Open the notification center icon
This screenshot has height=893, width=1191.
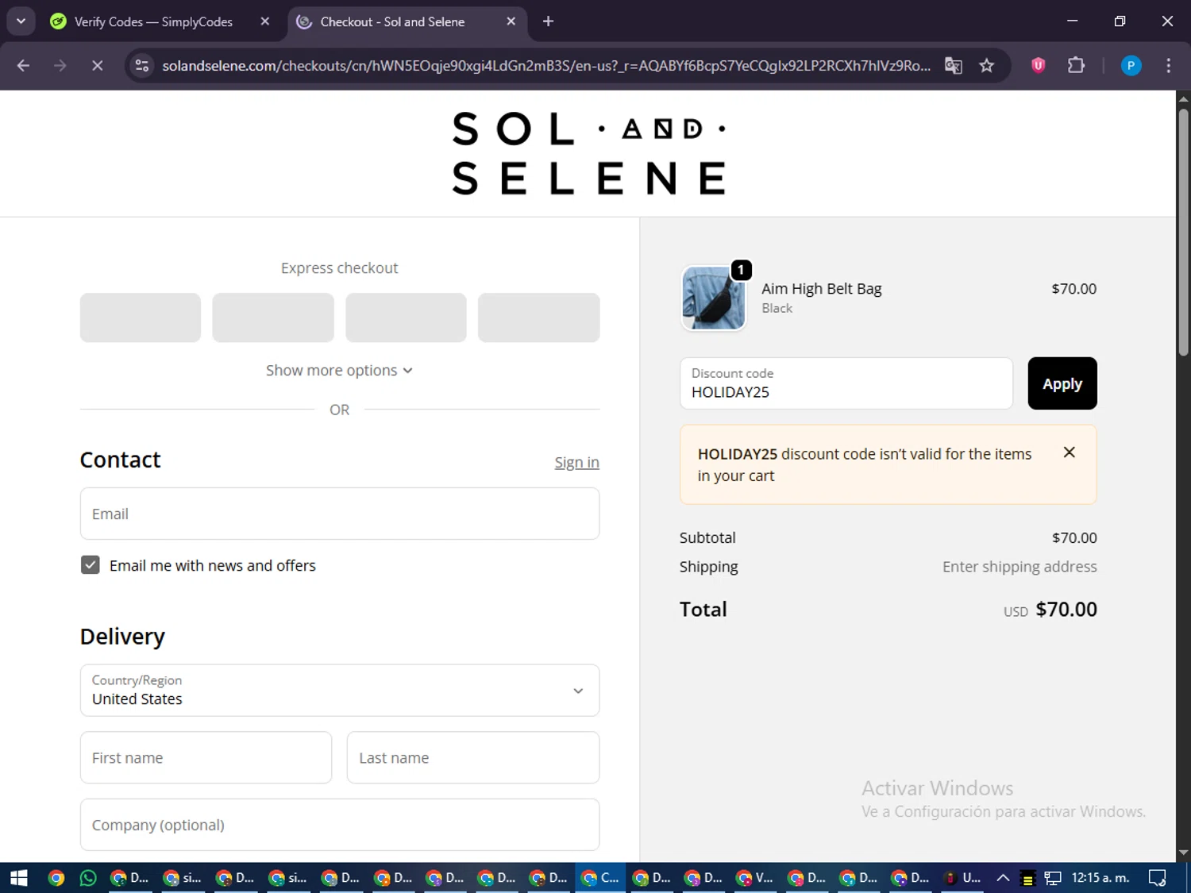click(1157, 877)
